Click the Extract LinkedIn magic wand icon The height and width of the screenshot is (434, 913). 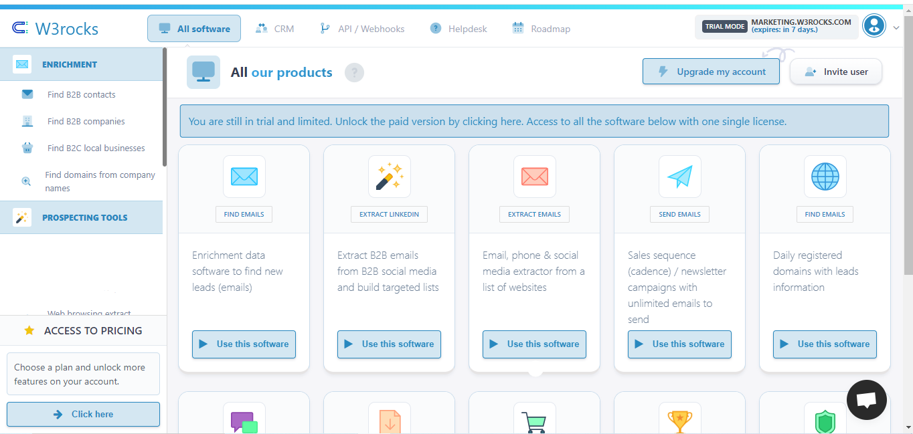(389, 176)
